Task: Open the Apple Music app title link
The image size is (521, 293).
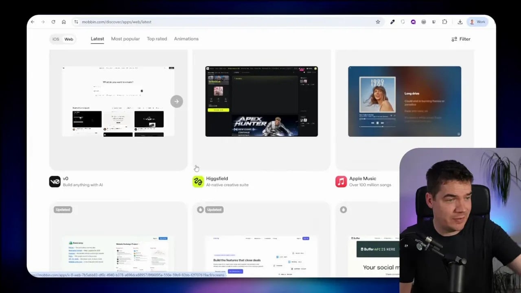Action: point(363,179)
